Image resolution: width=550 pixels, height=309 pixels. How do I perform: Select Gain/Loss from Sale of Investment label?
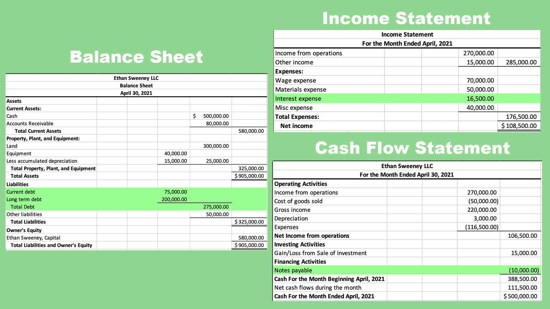click(320, 253)
